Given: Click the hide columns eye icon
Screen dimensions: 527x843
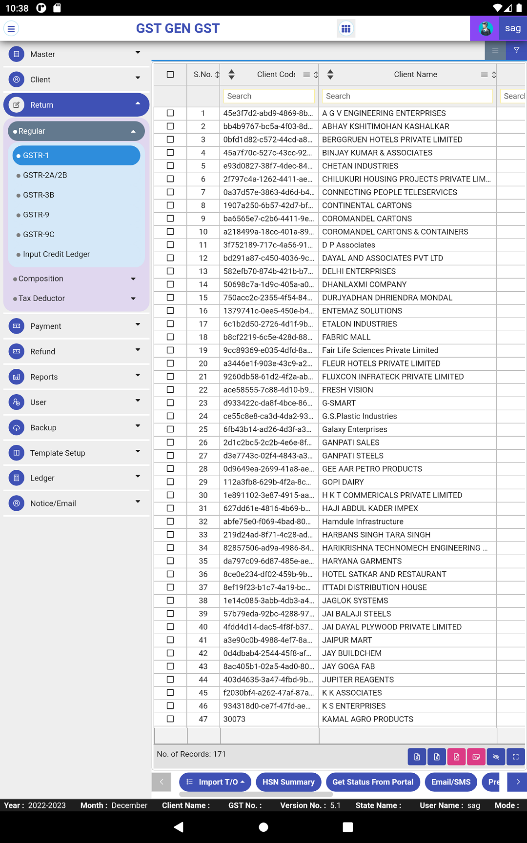Looking at the screenshot, I should pyautogui.click(x=496, y=757).
